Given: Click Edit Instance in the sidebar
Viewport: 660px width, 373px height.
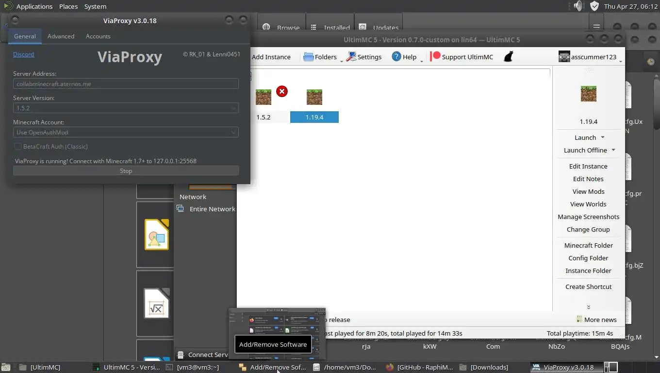Looking at the screenshot, I should point(588,166).
